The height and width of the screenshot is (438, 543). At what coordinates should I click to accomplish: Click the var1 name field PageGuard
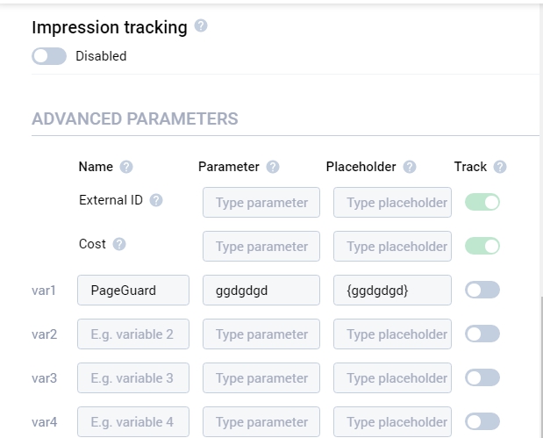pos(133,290)
